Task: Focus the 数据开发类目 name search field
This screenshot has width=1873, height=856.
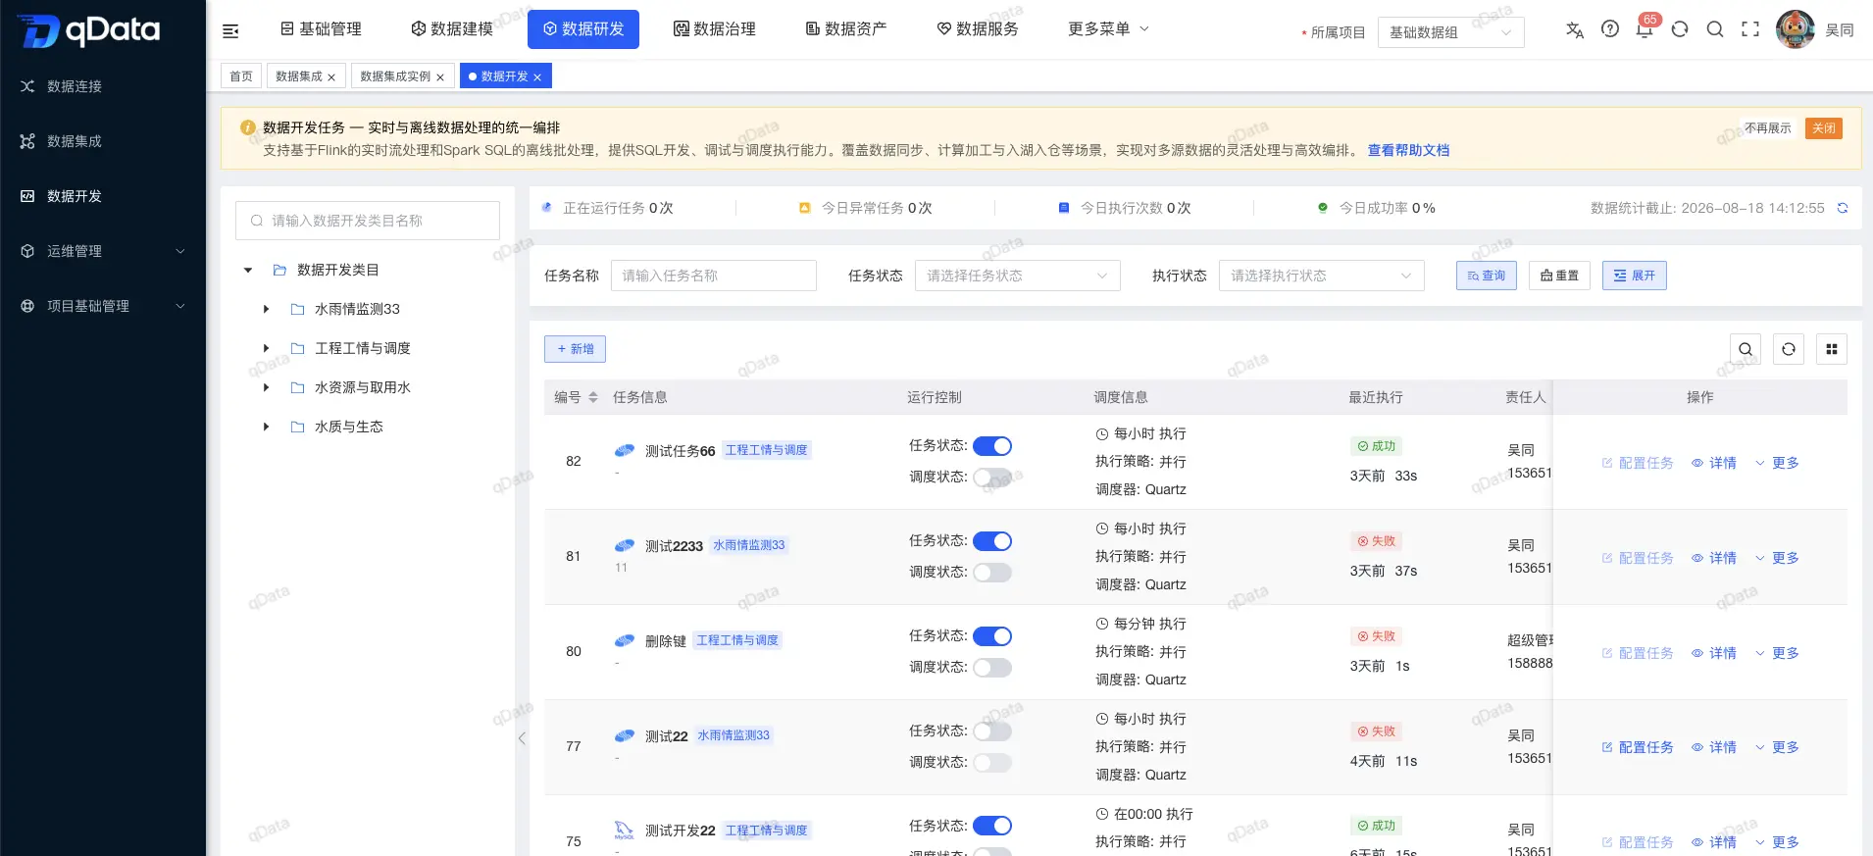Action: 368,221
